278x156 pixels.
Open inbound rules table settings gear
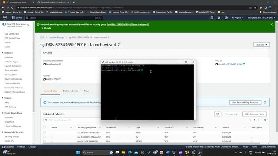coord(265,120)
